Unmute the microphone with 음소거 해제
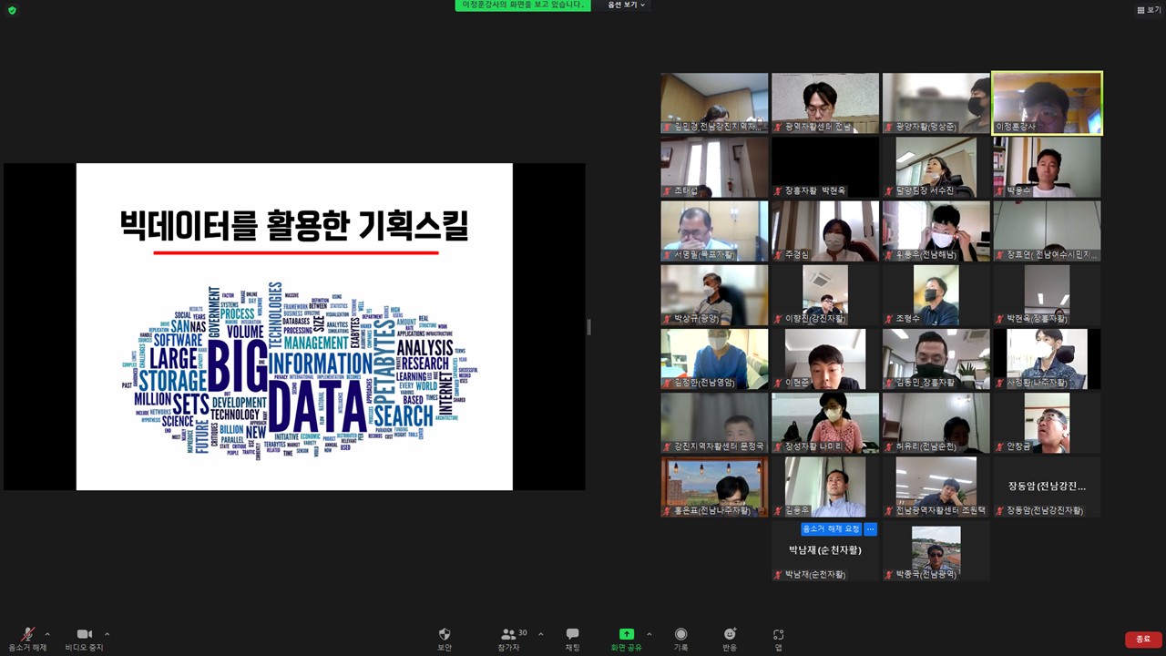 click(x=27, y=635)
